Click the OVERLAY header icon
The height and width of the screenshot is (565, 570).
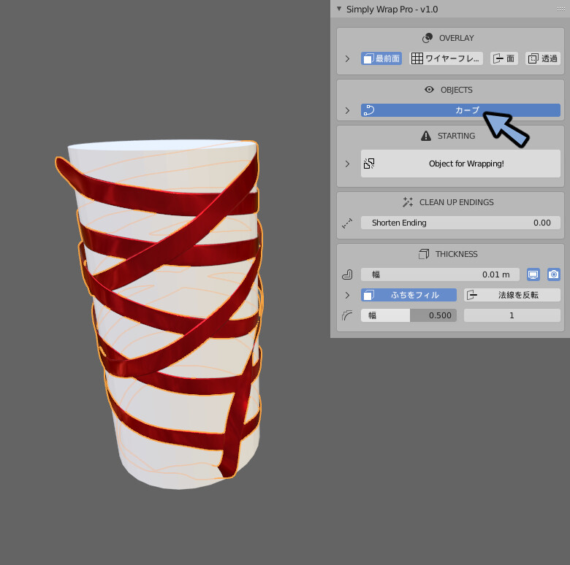pyautogui.click(x=427, y=38)
